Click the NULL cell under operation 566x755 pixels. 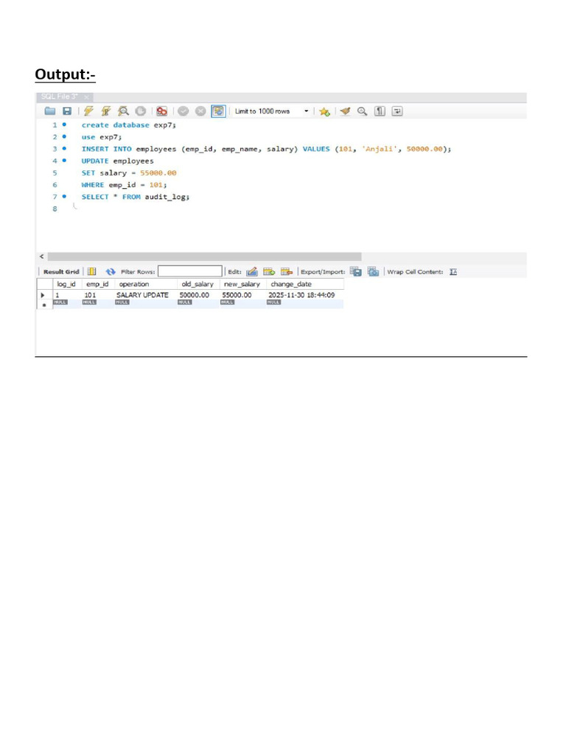click(x=122, y=302)
